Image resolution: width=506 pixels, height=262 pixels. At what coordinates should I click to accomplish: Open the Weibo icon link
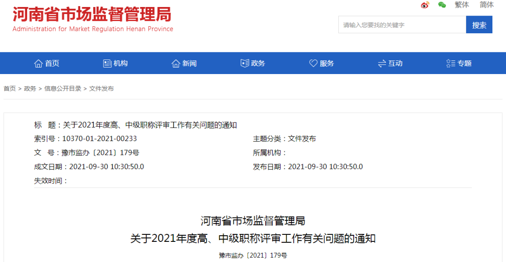tap(425, 5)
